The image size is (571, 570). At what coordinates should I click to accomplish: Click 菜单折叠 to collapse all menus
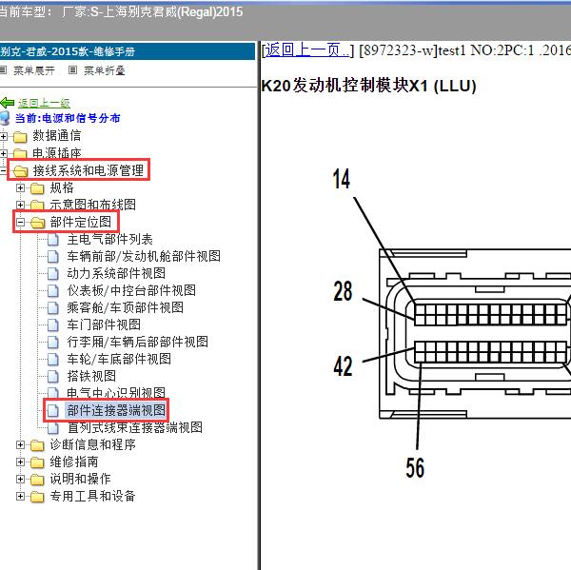click(x=105, y=70)
